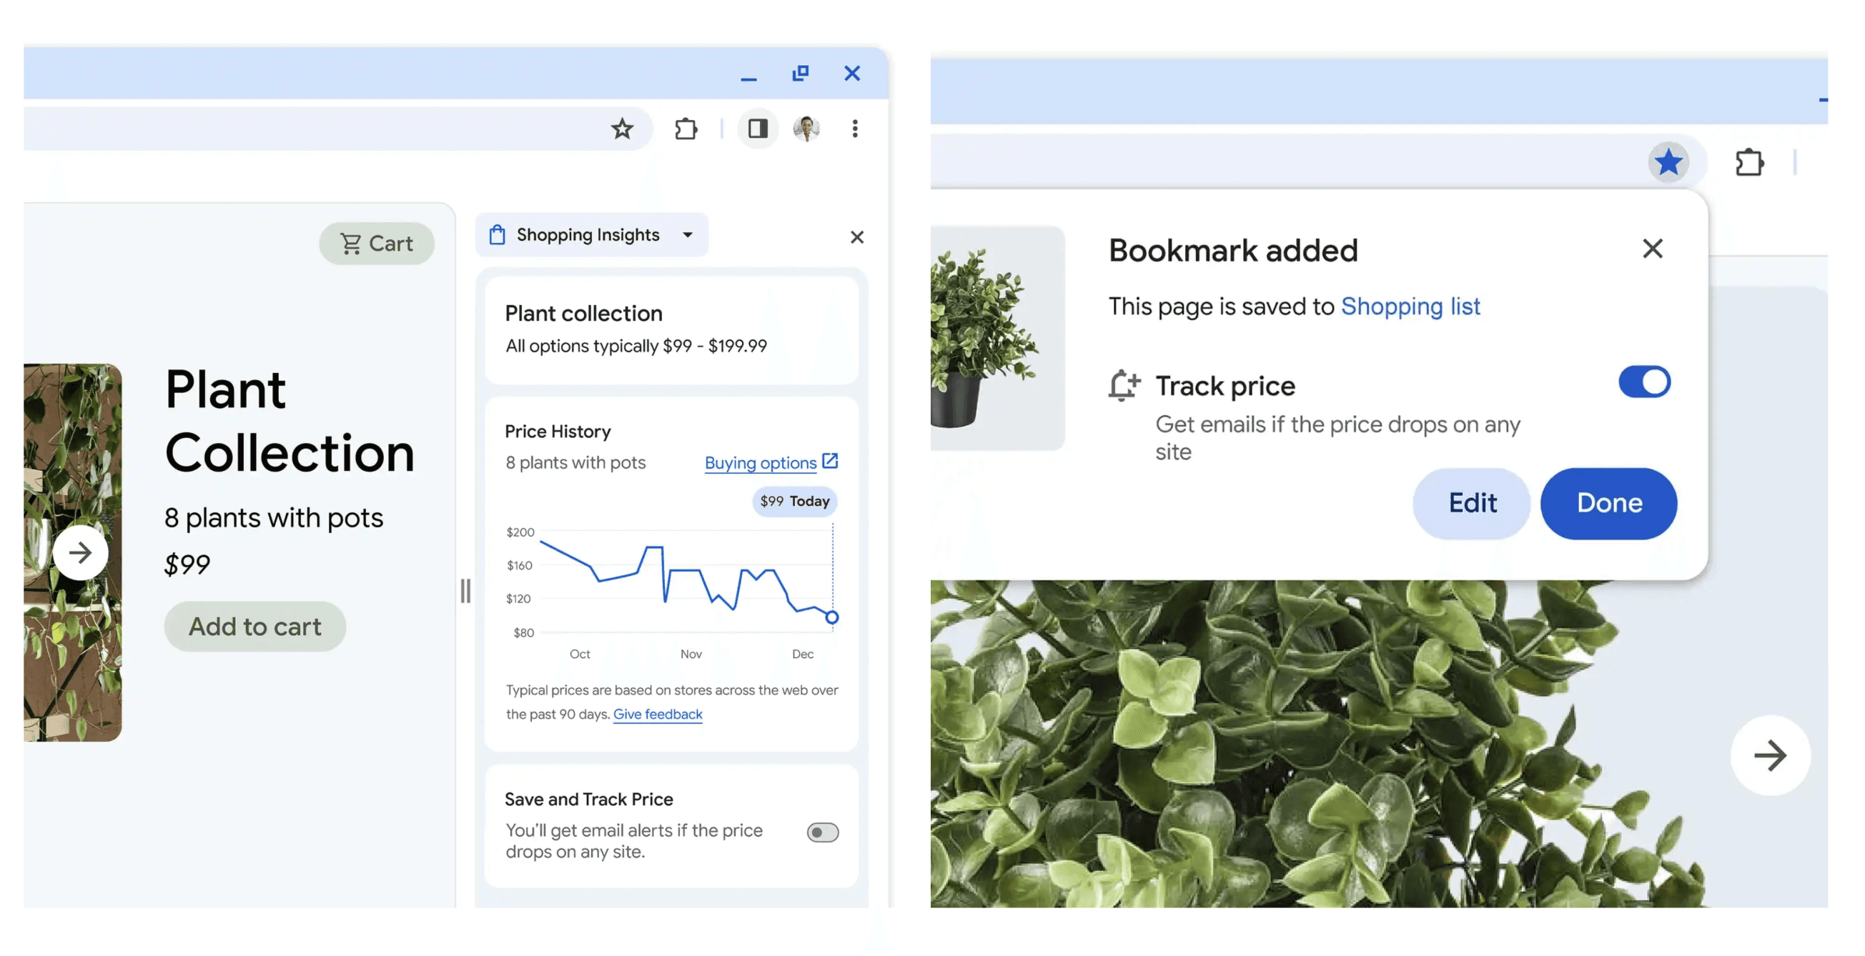This screenshot has height=956, width=1865.
Task: Enable Save and Track Price toggle
Action: (x=823, y=832)
